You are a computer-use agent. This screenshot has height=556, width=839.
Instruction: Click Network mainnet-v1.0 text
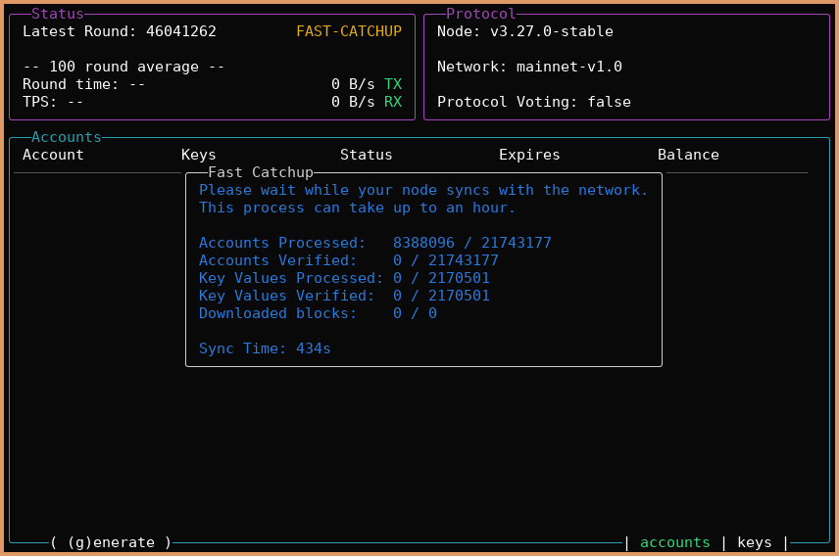529,67
